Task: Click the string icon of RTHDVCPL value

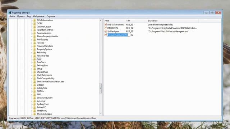Action: pyautogui.click(x=106, y=28)
